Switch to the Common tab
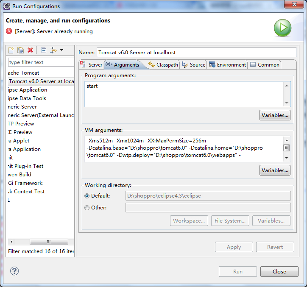The width and height of the screenshot is (307, 287). 265,64
